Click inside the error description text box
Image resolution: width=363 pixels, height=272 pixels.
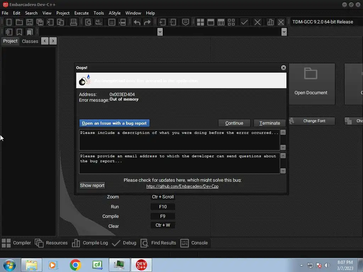(179, 140)
